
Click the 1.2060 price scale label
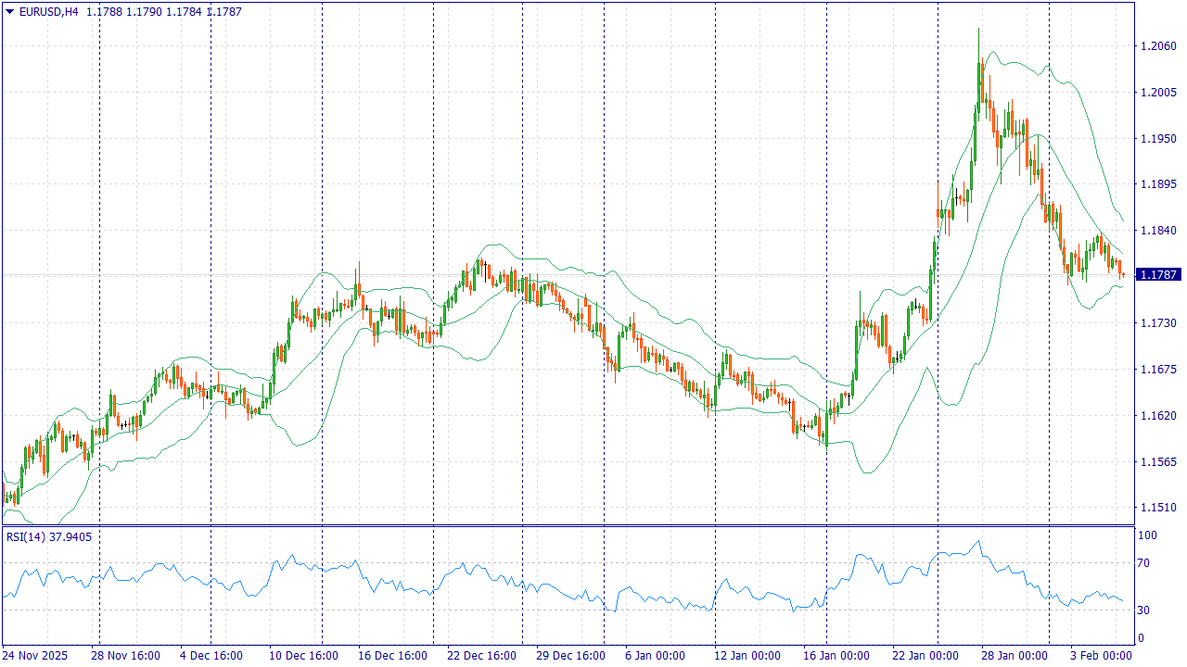click(x=1157, y=46)
